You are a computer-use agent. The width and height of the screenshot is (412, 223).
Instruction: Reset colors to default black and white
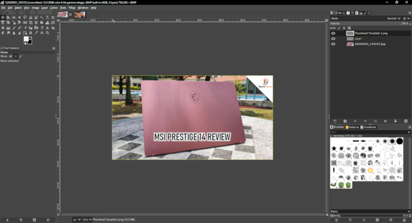(25, 43)
